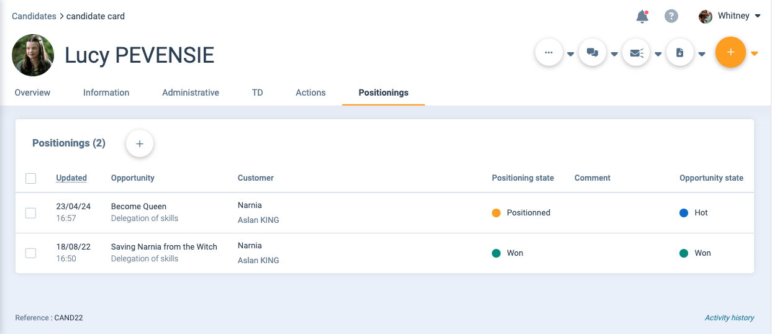Open the Overview tab

[x=32, y=93]
